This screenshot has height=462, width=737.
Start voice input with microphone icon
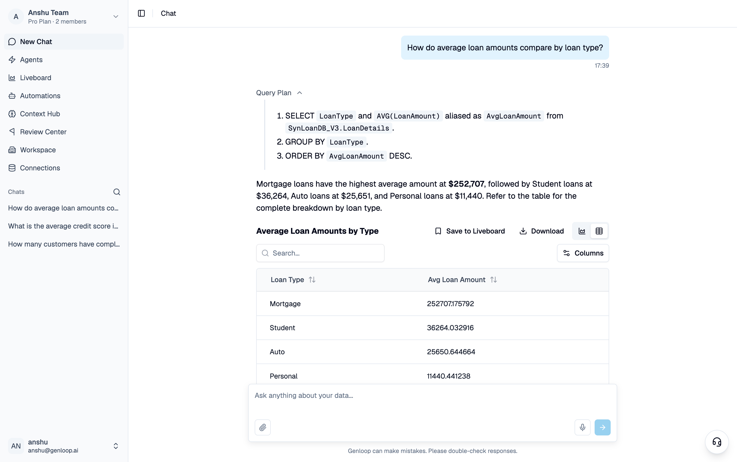[x=582, y=427]
